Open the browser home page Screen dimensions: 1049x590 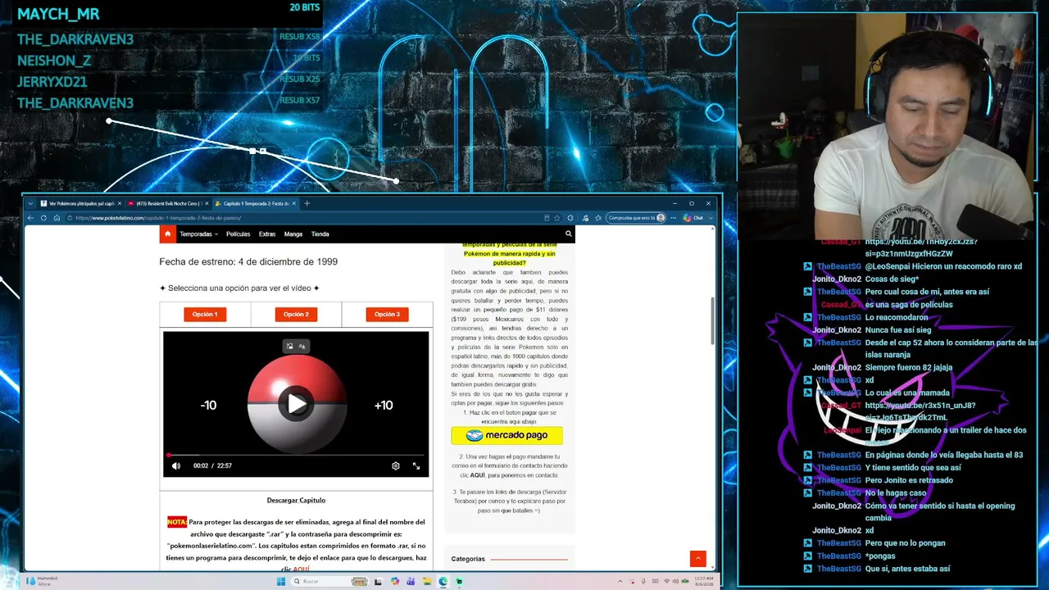point(57,218)
